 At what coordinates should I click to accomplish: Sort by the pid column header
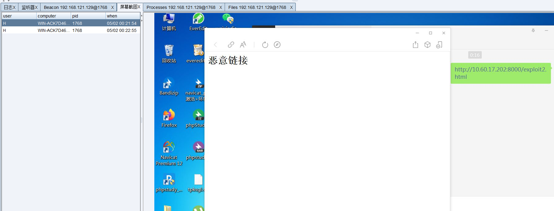click(x=88, y=16)
